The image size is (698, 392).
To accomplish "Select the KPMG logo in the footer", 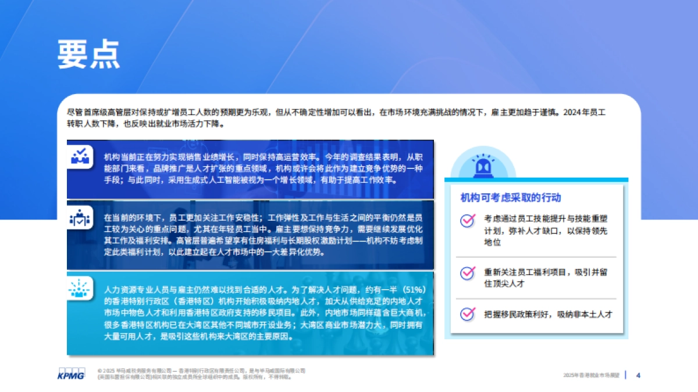I will 70,375.
